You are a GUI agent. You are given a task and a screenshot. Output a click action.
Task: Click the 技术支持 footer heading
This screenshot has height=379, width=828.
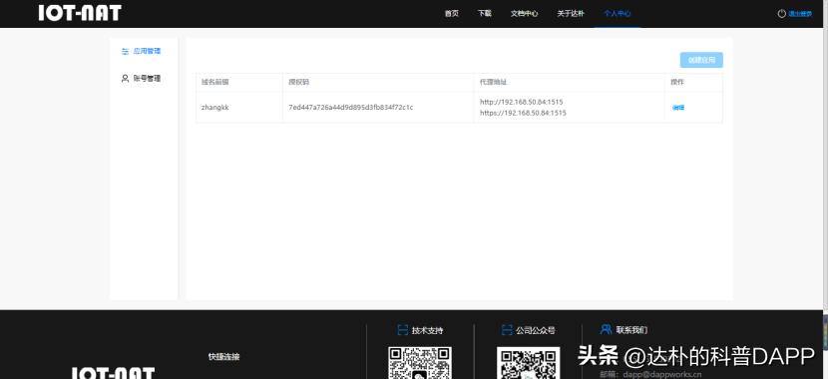[x=427, y=331]
